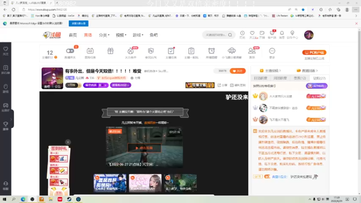Click the V badge pill under the title
This screenshot has width=361, height=203.
click(x=73, y=85)
